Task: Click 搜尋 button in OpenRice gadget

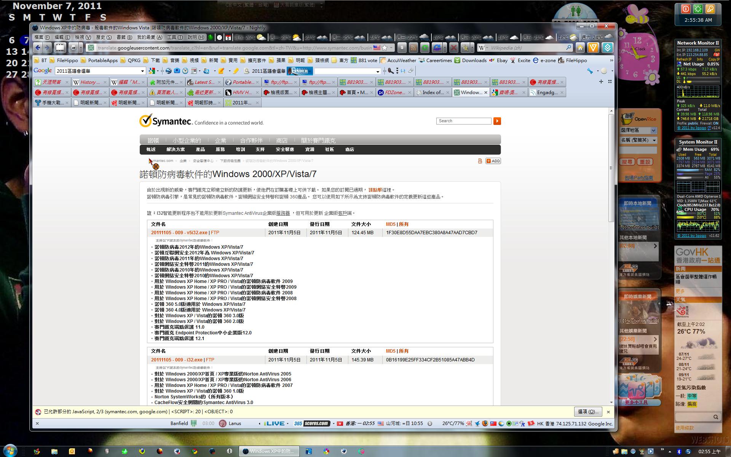Action: click(x=627, y=162)
